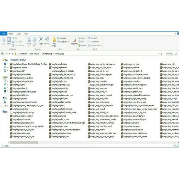Click the Back navigation arrow
The image size is (179, 179).
3,54
